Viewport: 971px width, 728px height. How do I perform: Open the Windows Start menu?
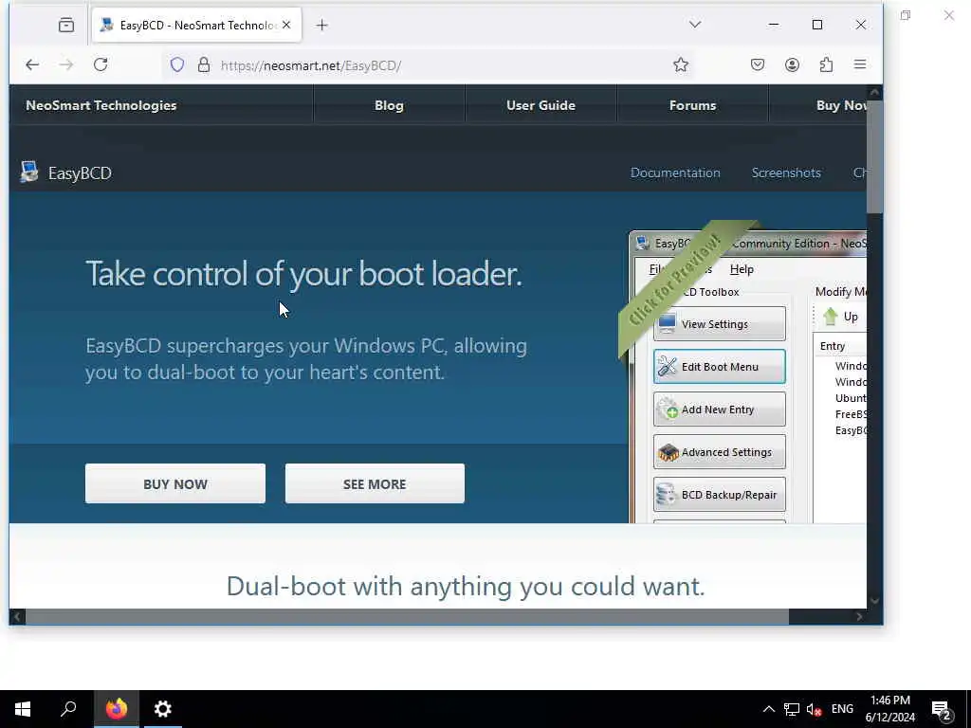point(23,709)
